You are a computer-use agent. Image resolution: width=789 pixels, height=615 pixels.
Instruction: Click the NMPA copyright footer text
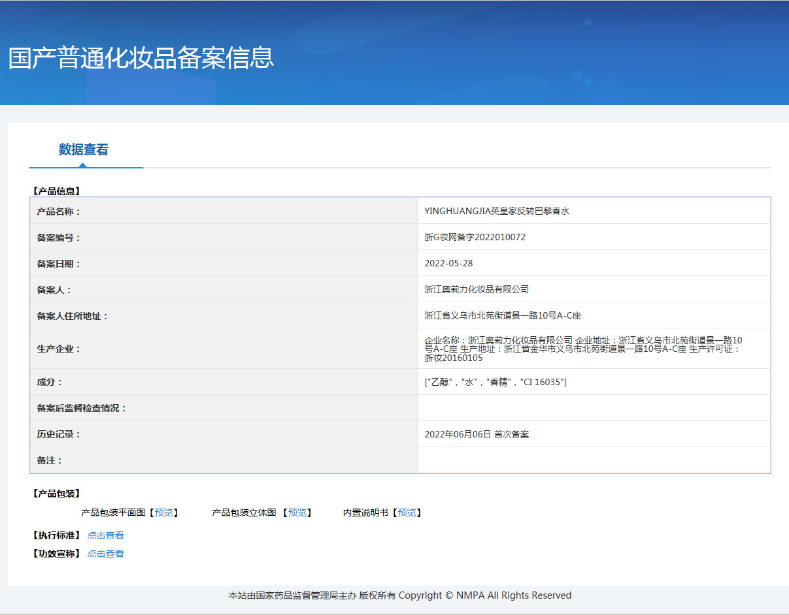tap(399, 595)
